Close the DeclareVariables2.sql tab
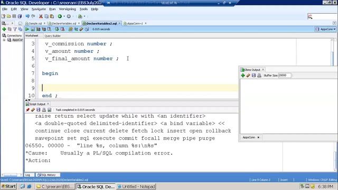338x190 pixels. (x=120, y=23)
